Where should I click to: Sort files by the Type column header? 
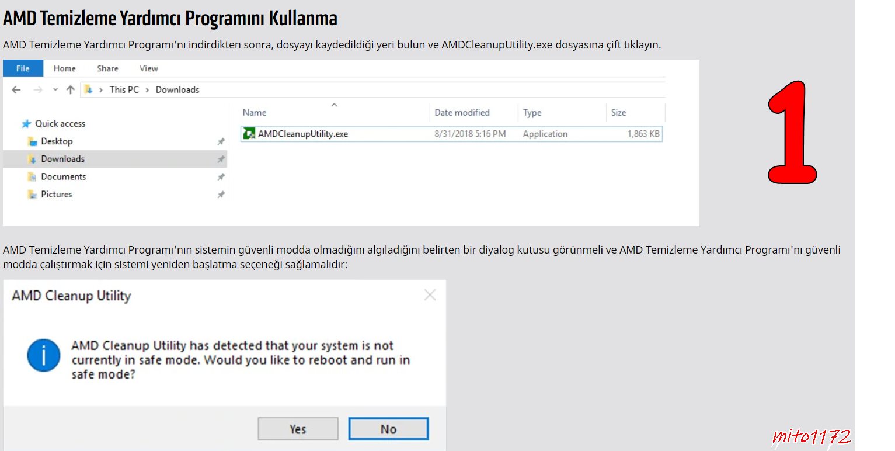pos(532,113)
